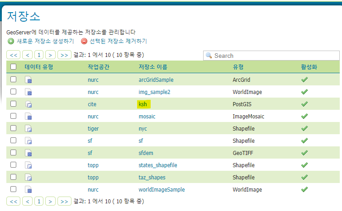This screenshot has width=342, height=211.
Task: Click the enabled checkmark for taz_shapes
Action: (304, 177)
